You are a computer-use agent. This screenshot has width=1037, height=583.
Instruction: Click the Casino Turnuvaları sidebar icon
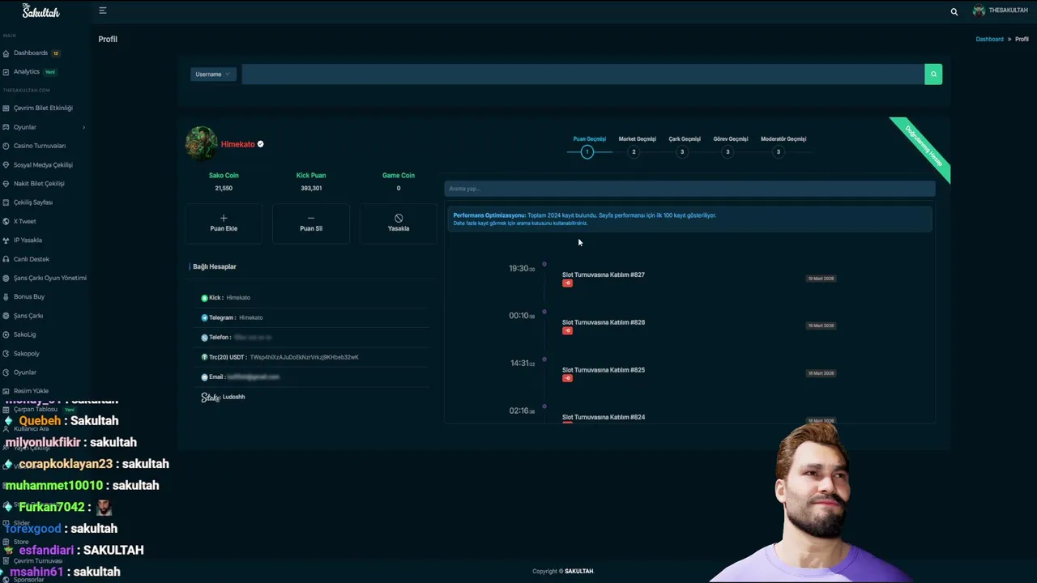click(x=6, y=147)
